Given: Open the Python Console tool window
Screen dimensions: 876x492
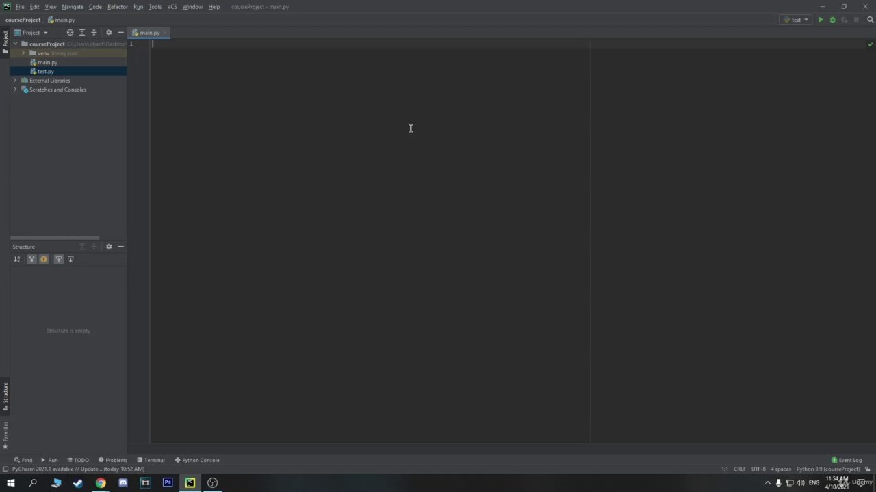Looking at the screenshot, I should (197, 460).
